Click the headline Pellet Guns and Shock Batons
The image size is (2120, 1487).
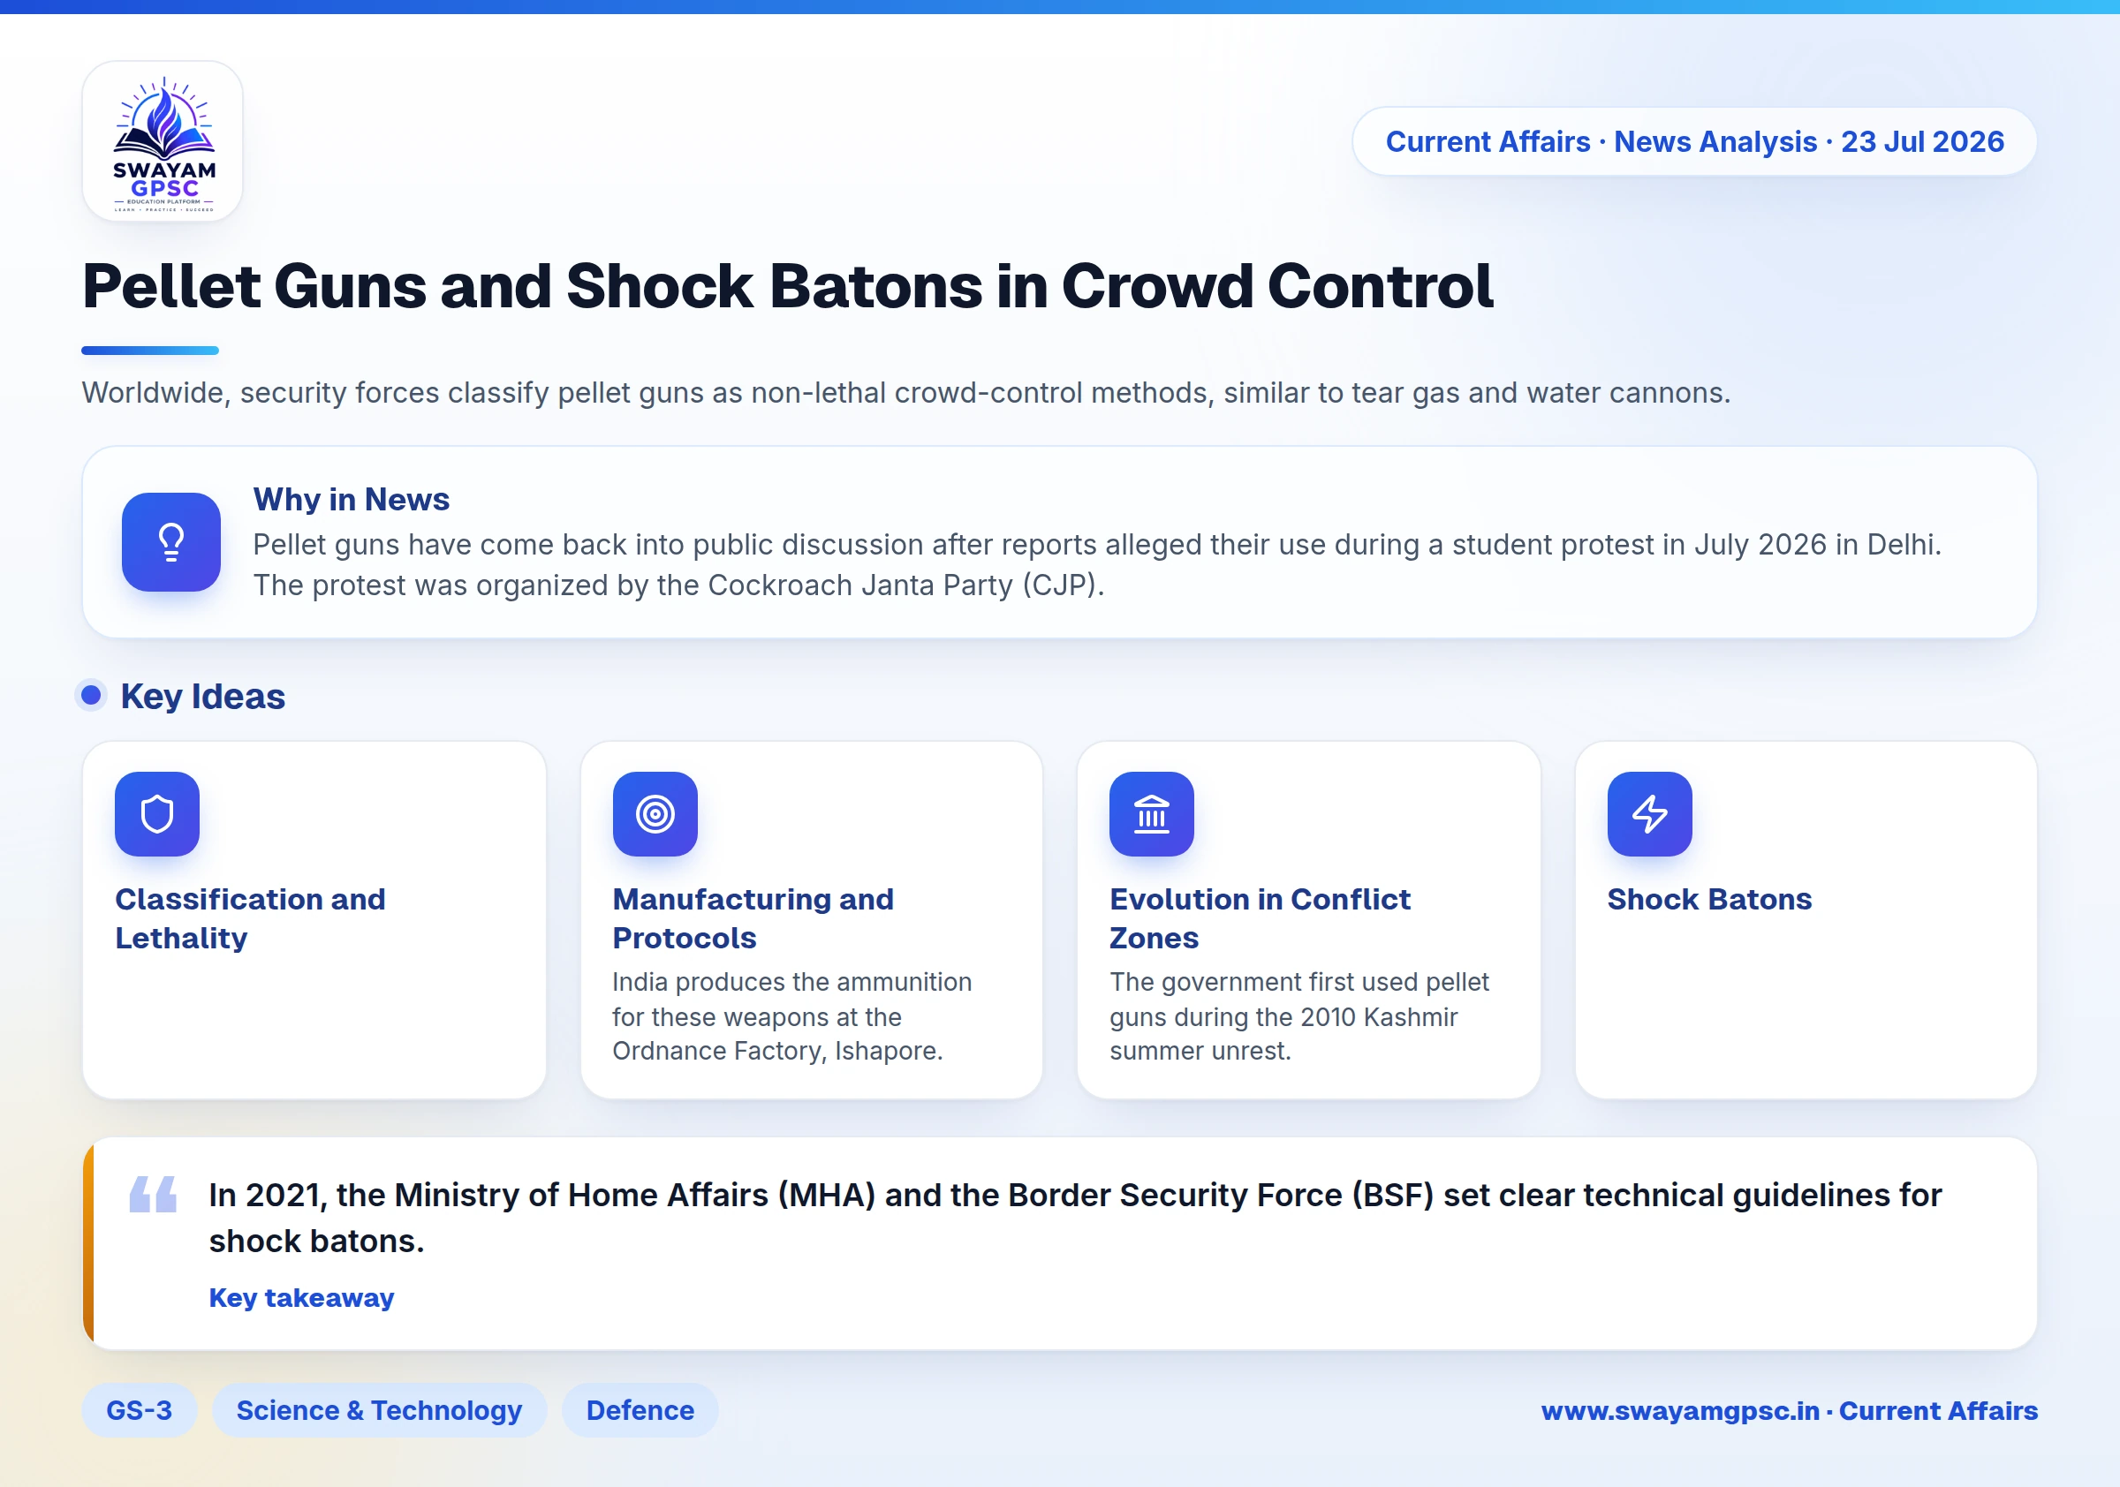coord(787,286)
